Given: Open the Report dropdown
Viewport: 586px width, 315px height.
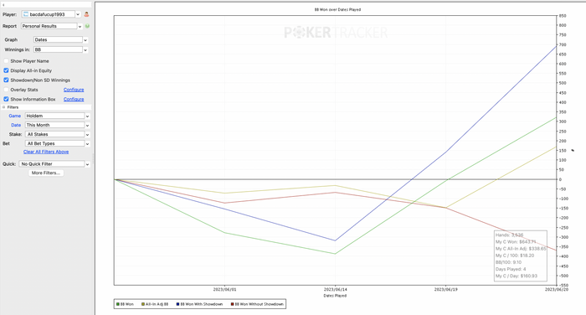Looking at the screenshot, I should coord(80,26).
